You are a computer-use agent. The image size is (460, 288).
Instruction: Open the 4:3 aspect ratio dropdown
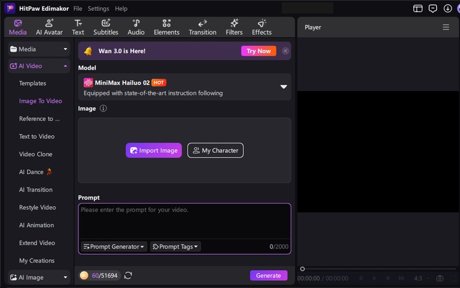(422, 278)
